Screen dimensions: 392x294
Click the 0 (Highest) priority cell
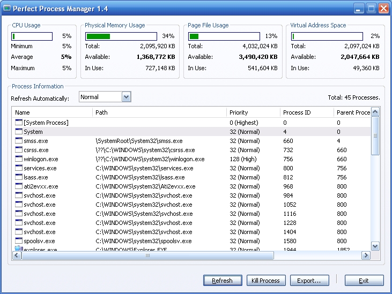[244, 123]
